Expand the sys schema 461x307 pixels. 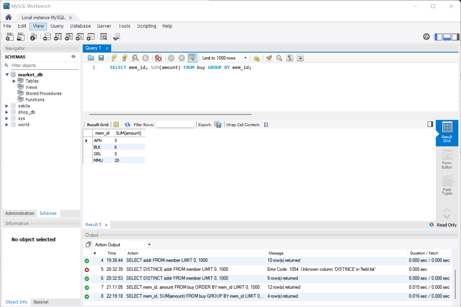click(x=7, y=119)
